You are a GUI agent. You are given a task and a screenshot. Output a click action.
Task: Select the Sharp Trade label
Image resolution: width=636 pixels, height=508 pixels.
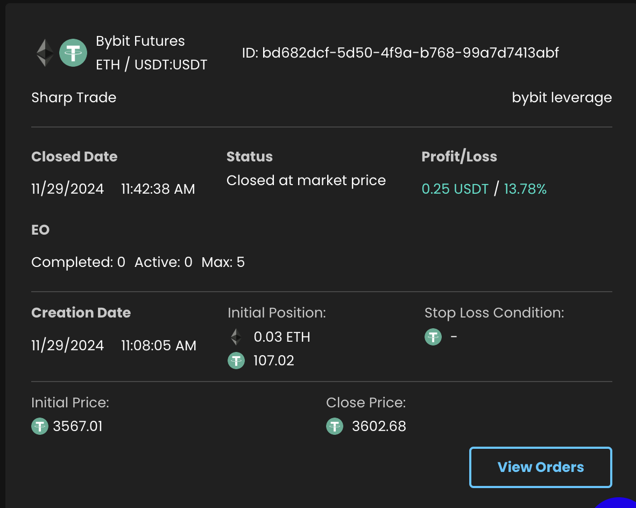74,97
